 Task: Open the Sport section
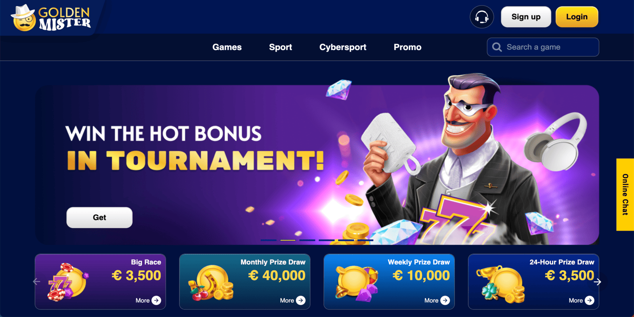(x=281, y=47)
